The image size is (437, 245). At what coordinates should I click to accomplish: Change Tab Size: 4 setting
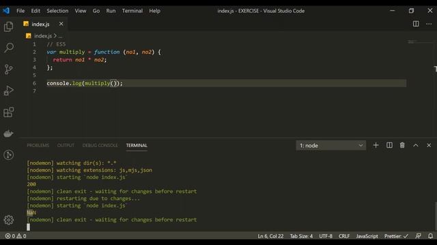point(301,236)
